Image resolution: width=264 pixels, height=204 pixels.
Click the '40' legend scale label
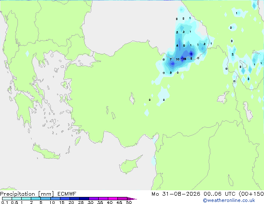click(110, 202)
